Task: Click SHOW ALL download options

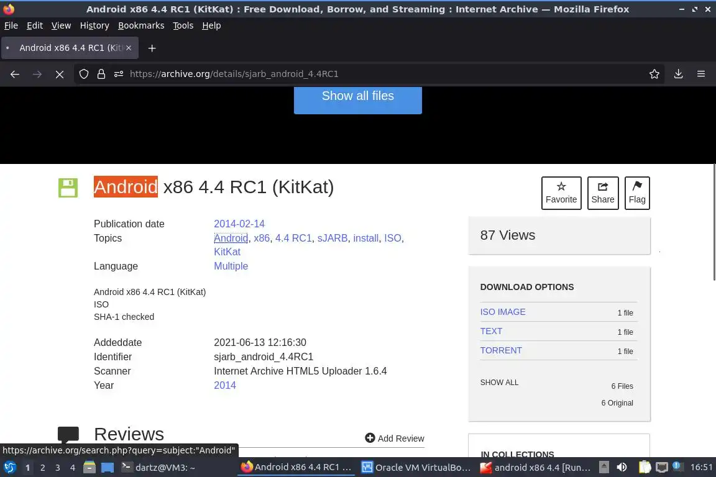Action: coord(499,383)
